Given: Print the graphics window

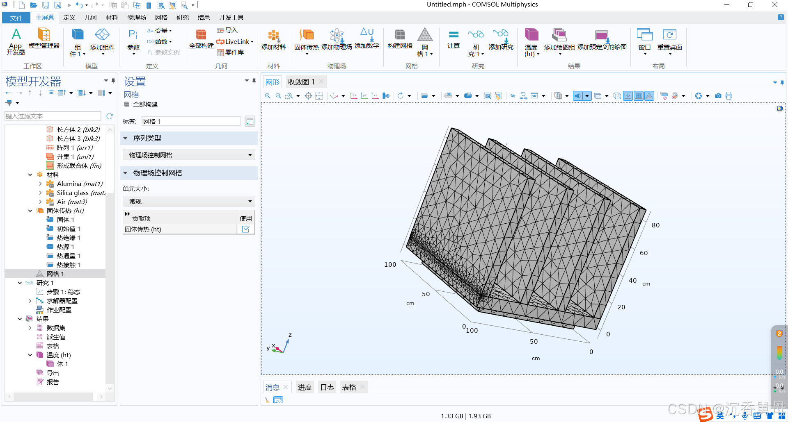Looking at the screenshot, I should (728, 96).
